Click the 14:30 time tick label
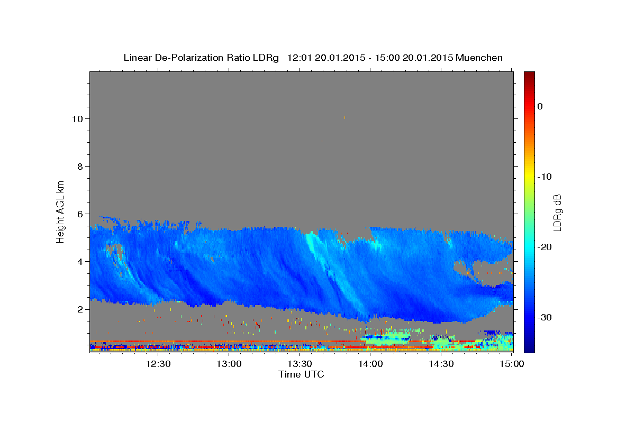This screenshot has height=423, width=635. click(x=441, y=364)
